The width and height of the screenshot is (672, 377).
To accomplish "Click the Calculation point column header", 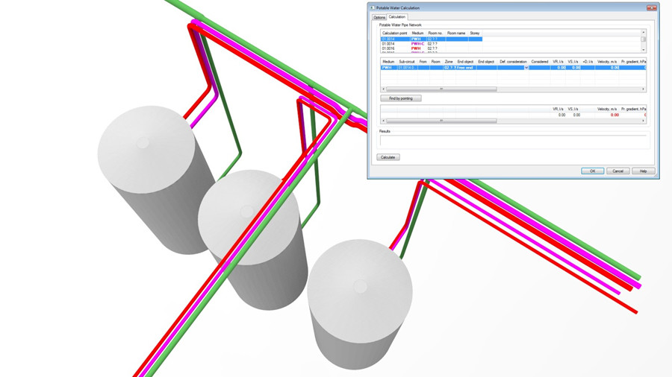I will (395, 34).
